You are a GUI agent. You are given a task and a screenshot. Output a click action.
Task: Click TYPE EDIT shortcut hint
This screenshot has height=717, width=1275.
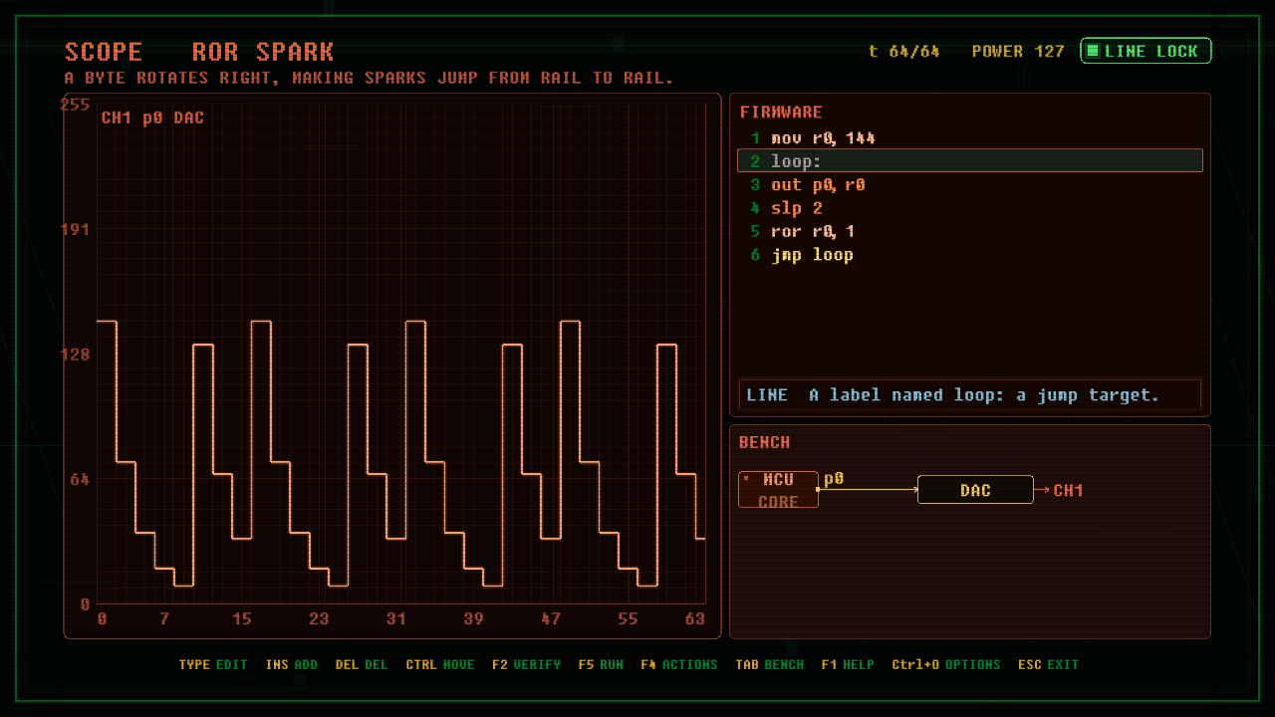pyautogui.click(x=213, y=664)
